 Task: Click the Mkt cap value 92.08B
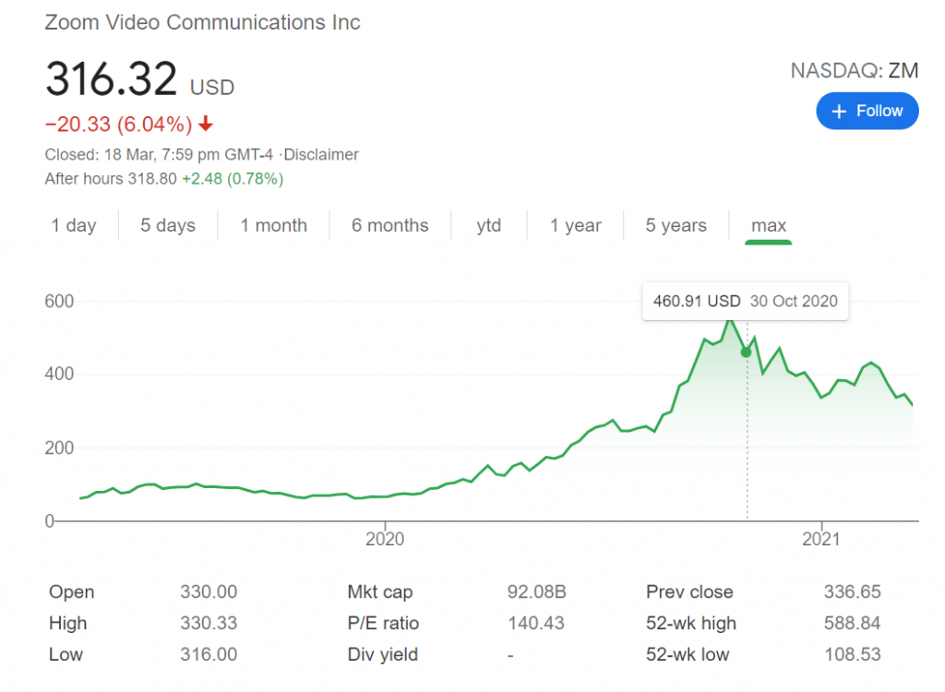536,592
